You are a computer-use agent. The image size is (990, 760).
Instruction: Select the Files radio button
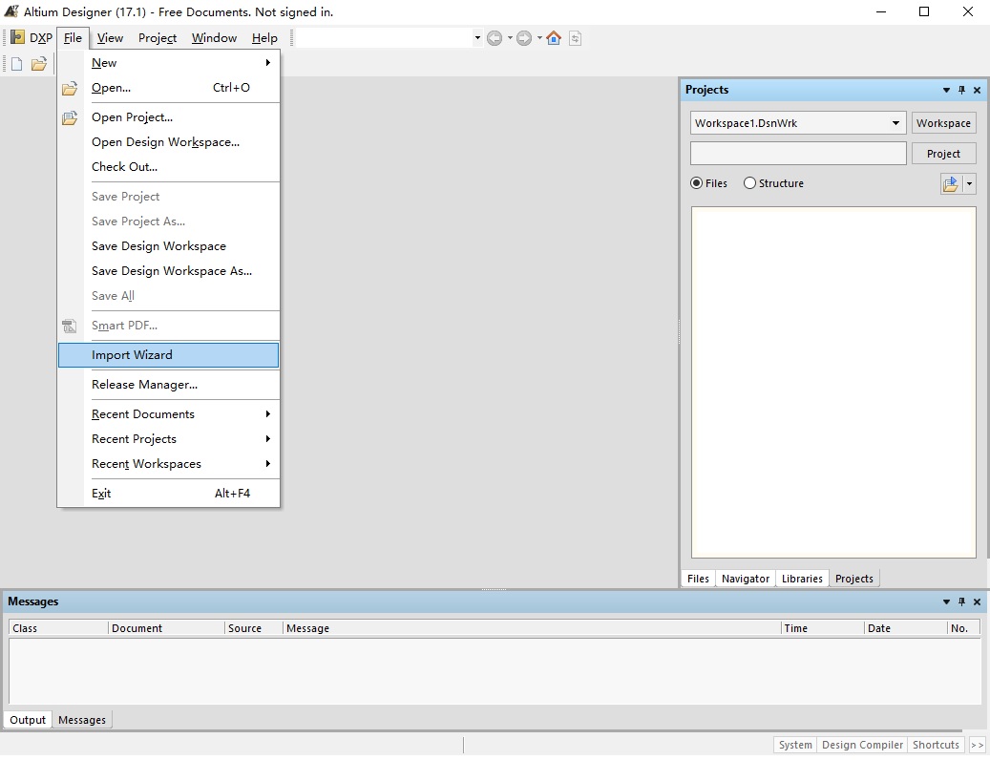696,183
